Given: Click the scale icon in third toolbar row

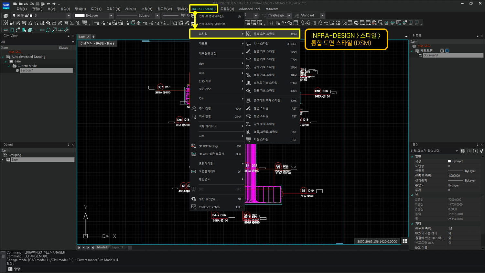Looking at the screenshot, I should (x=54, y=30).
